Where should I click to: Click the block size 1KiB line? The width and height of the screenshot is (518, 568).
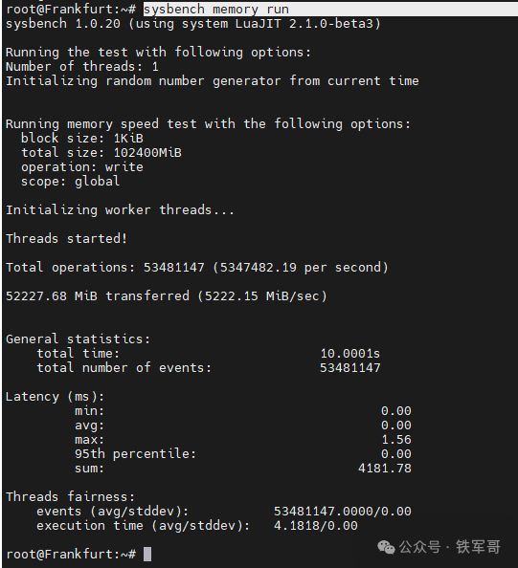pyautogui.click(x=82, y=139)
